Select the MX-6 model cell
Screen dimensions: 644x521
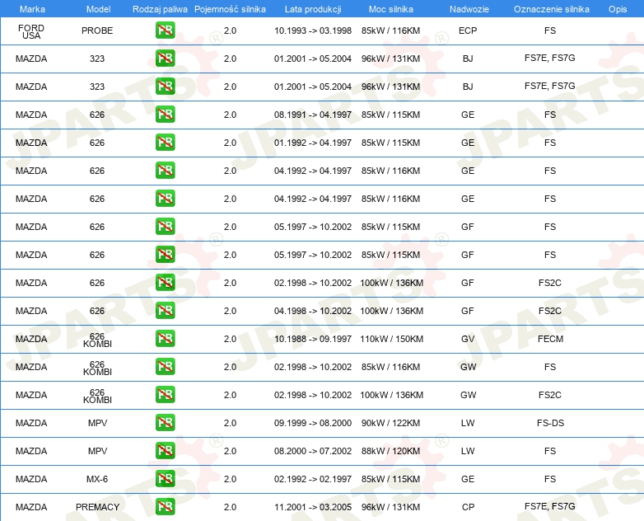point(97,479)
